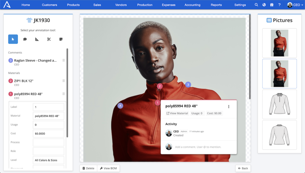
Task: Select the front jacket sketch thumbnail
Action: coord(280,104)
